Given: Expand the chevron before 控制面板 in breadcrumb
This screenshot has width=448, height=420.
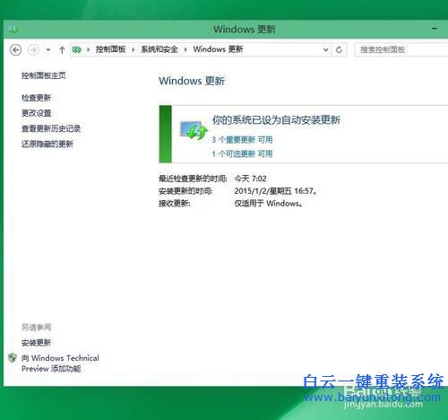Looking at the screenshot, I should [89, 49].
